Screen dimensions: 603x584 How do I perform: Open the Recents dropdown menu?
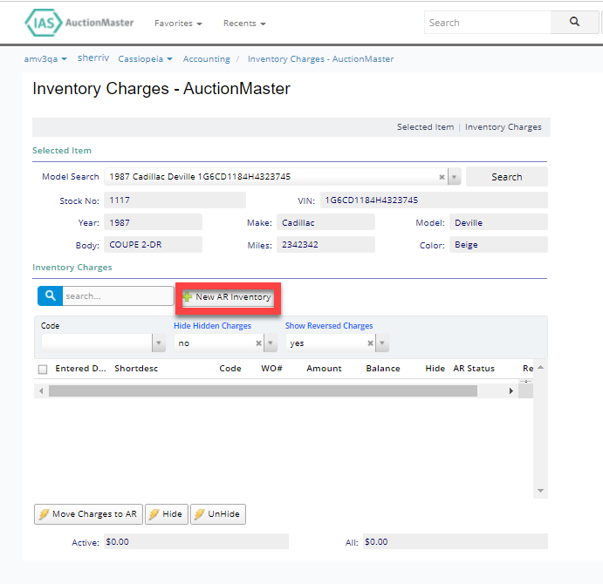(x=244, y=24)
